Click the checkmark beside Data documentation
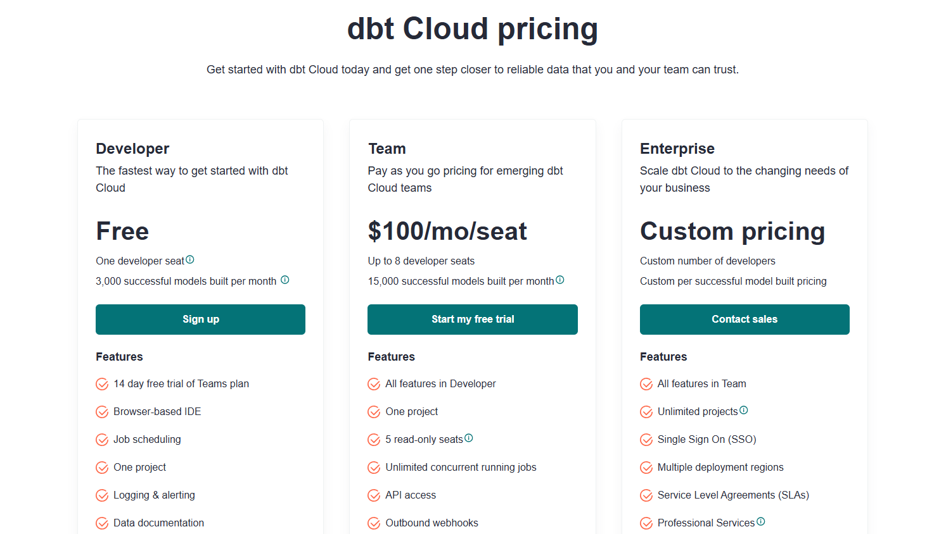The height and width of the screenshot is (534, 927). tap(102, 523)
